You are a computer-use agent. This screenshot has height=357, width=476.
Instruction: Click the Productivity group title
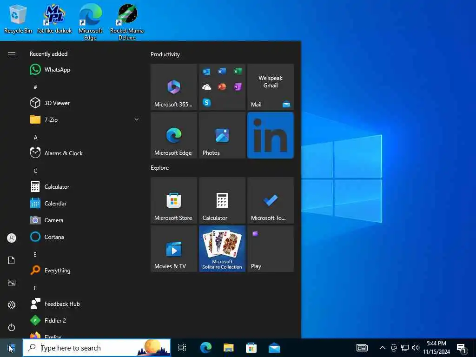click(165, 54)
